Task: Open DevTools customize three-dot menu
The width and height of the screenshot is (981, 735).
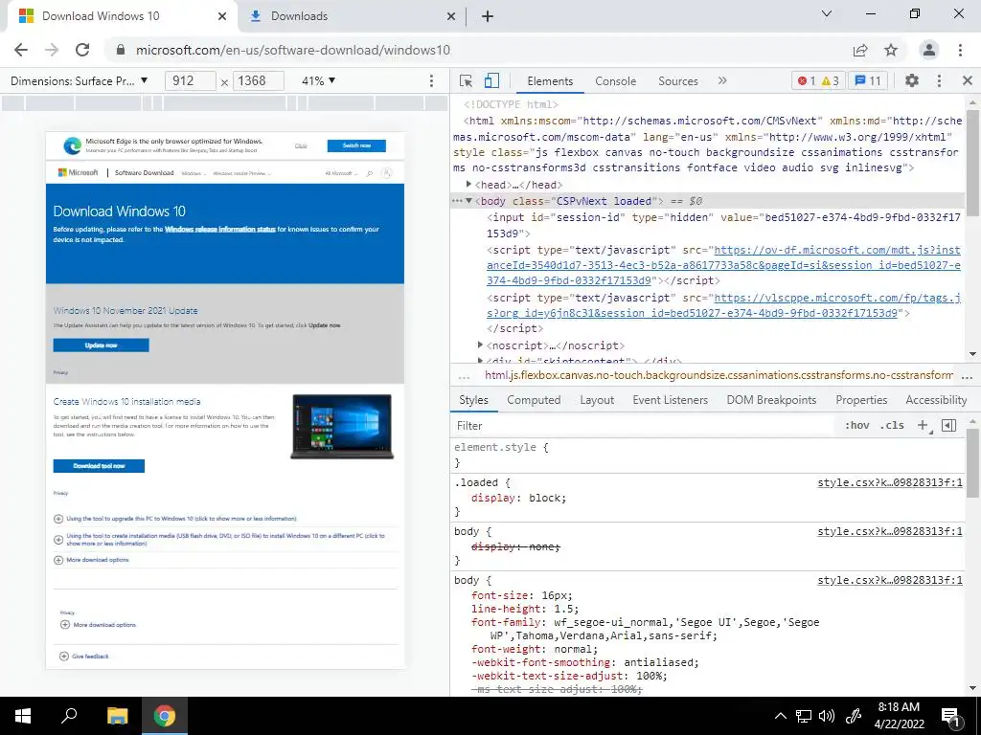Action: pos(939,80)
